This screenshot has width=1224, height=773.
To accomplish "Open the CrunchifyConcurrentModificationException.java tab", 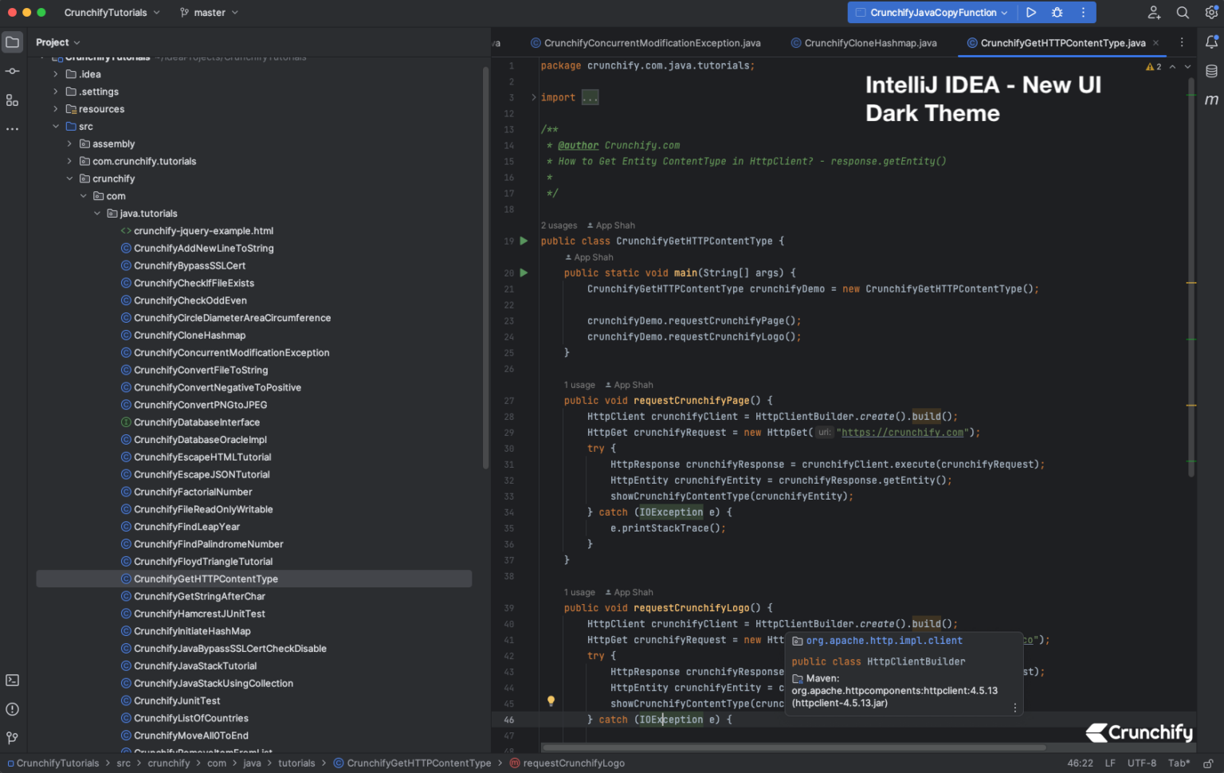I will 652,42.
